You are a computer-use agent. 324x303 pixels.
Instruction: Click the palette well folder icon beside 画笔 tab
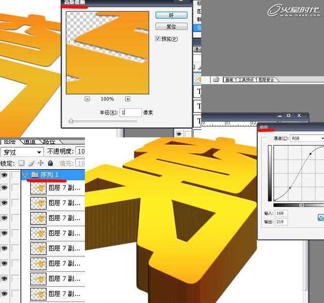[x=216, y=79]
